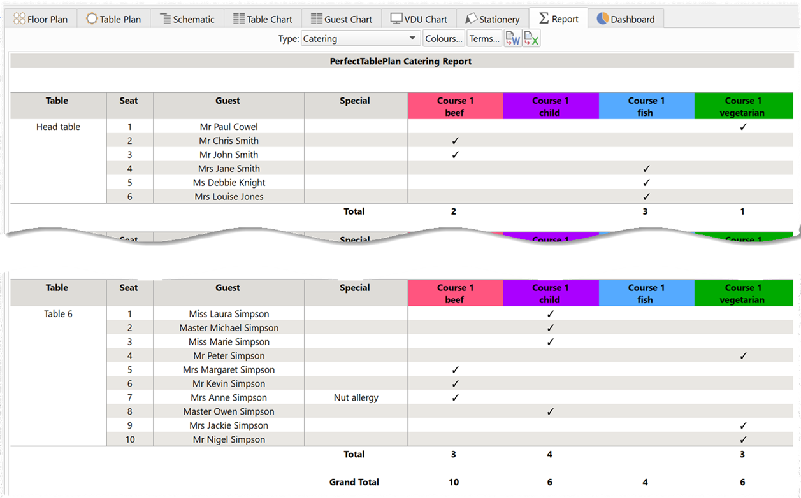Open the Colours dialog
Viewport: 801px width, 498px height.
444,38
